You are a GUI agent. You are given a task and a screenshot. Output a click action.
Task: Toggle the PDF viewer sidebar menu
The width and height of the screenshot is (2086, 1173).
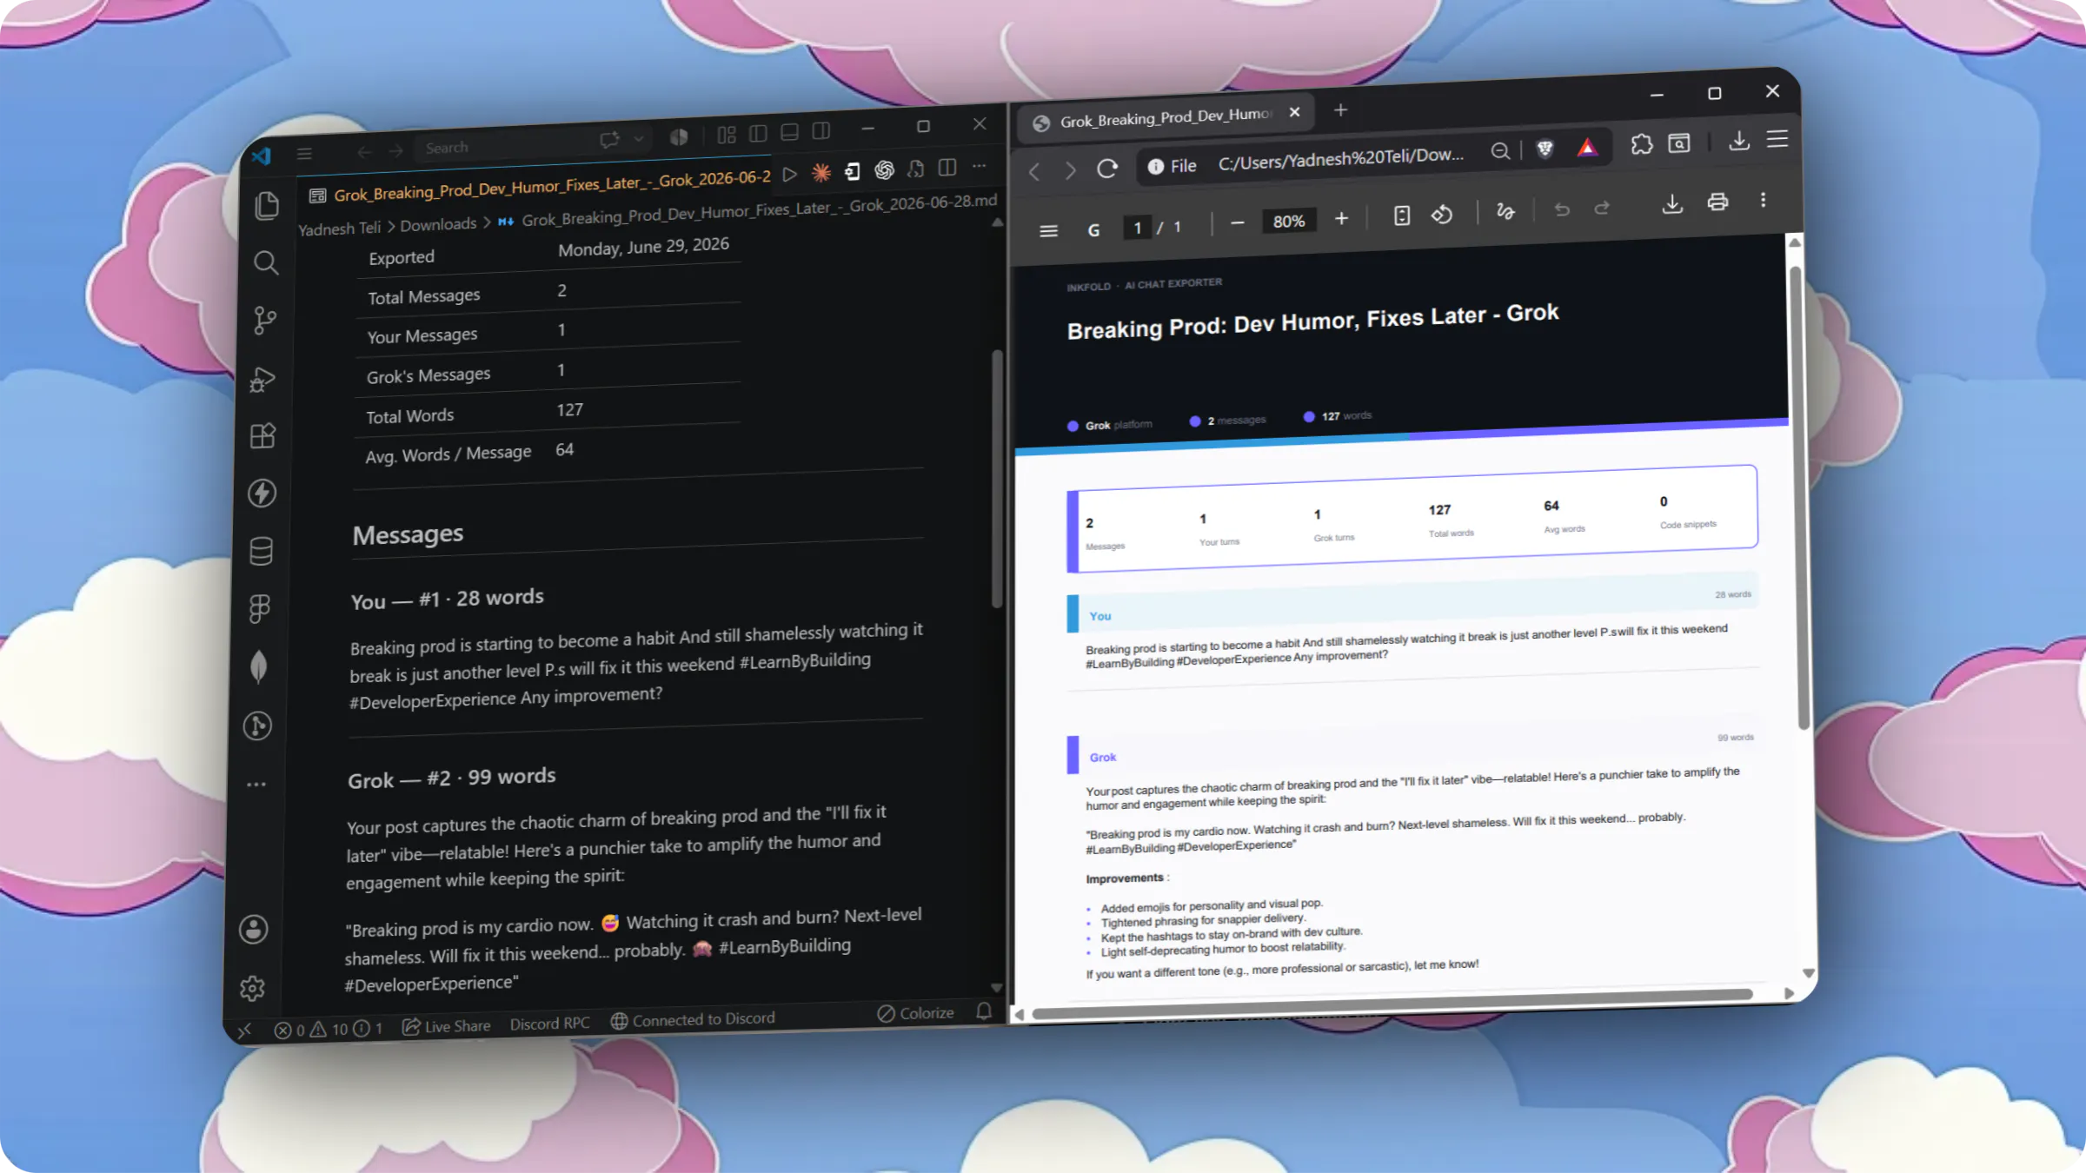click(x=1048, y=230)
